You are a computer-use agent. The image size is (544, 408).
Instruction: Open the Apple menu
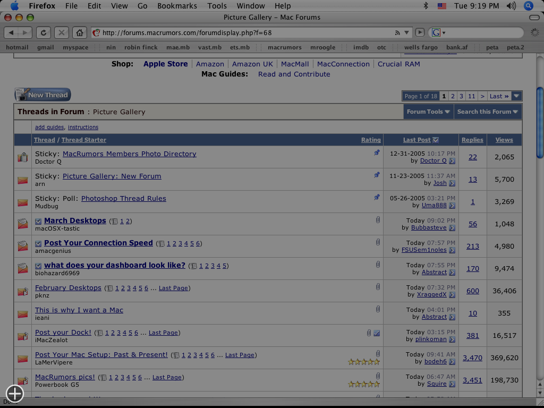[15, 5]
